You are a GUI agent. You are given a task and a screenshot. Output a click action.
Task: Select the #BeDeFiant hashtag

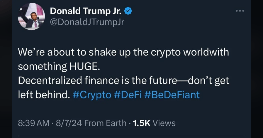[172, 95]
